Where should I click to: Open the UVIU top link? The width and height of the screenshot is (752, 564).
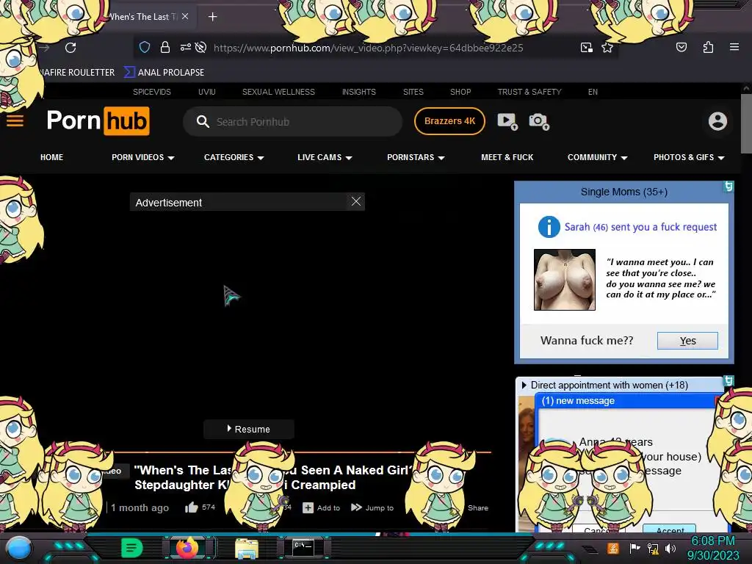206,92
